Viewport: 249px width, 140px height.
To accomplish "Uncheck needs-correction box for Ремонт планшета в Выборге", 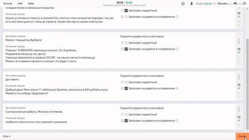I will (126, 49).
